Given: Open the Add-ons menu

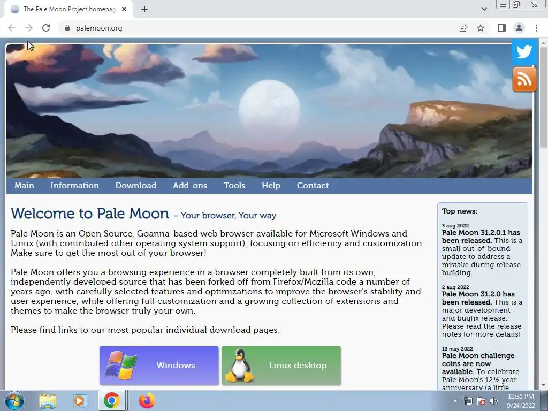Looking at the screenshot, I should pyautogui.click(x=190, y=186).
